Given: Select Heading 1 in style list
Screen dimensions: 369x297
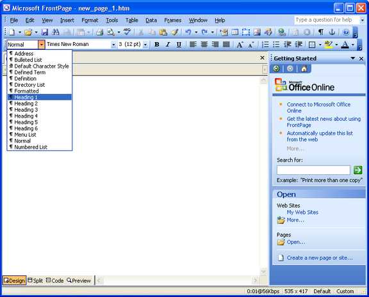Looking at the screenshot, I should pos(40,97).
